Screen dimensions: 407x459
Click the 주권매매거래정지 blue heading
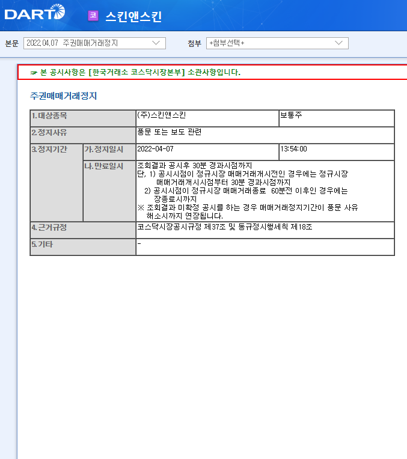click(63, 96)
